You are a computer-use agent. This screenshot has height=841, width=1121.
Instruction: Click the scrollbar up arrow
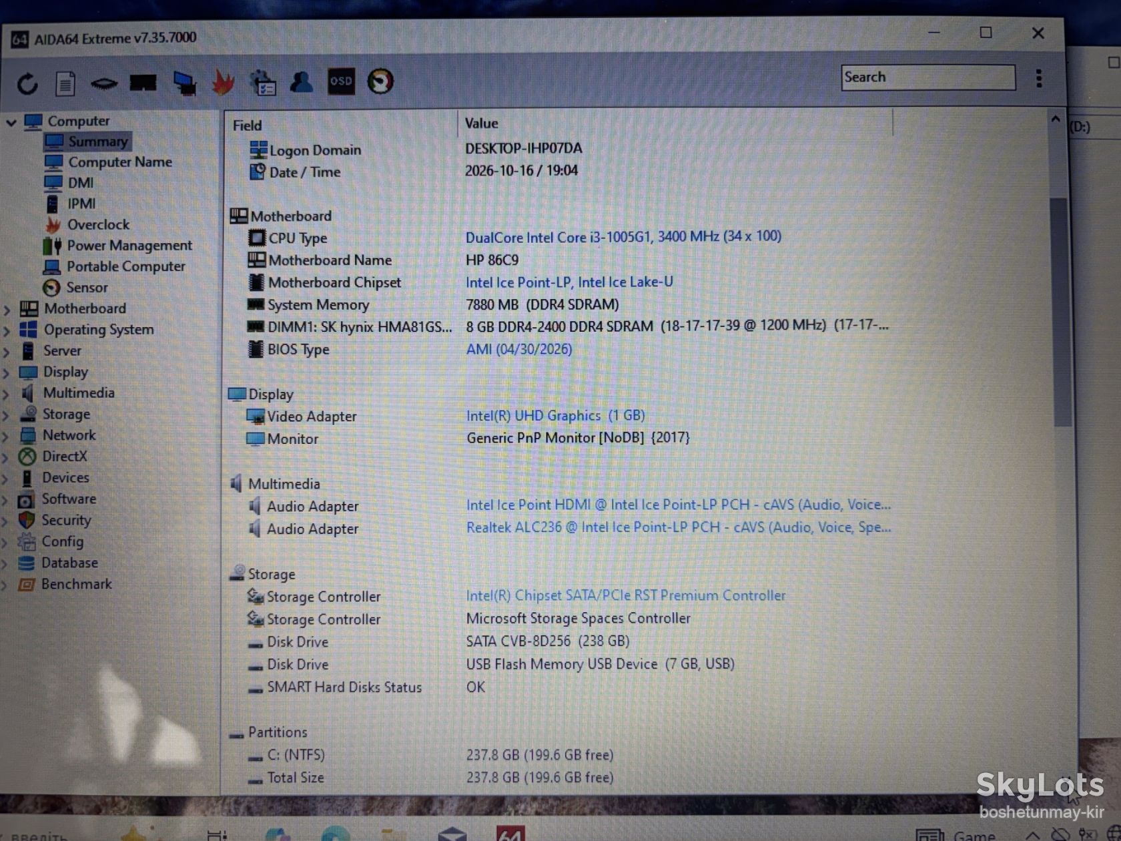click(x=1056, y=119)
